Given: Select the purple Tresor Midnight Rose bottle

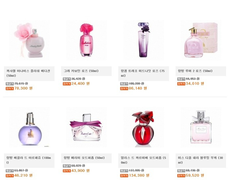Looking at the screenshot, I should tap(144, 40).
